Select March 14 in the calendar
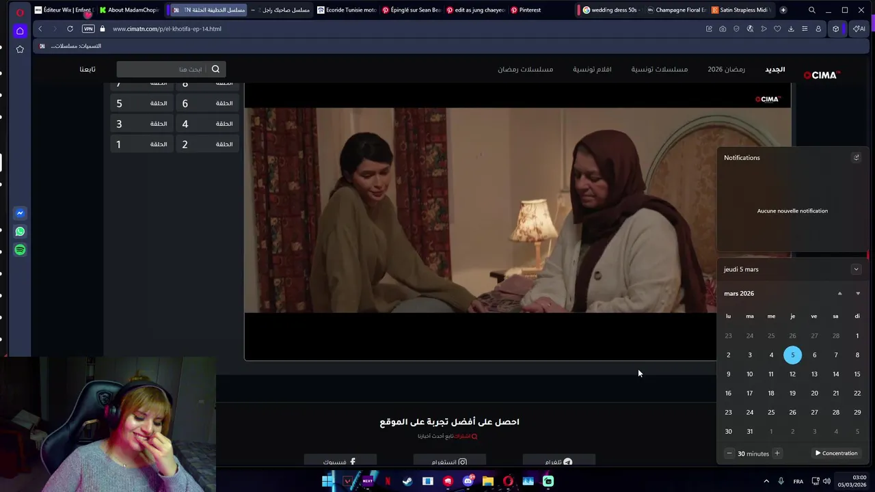The height and width of the screenshot is (492, 875). 835,374
